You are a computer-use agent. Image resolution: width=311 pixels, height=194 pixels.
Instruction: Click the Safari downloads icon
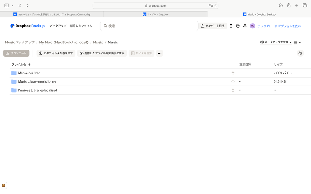point(281,5)
